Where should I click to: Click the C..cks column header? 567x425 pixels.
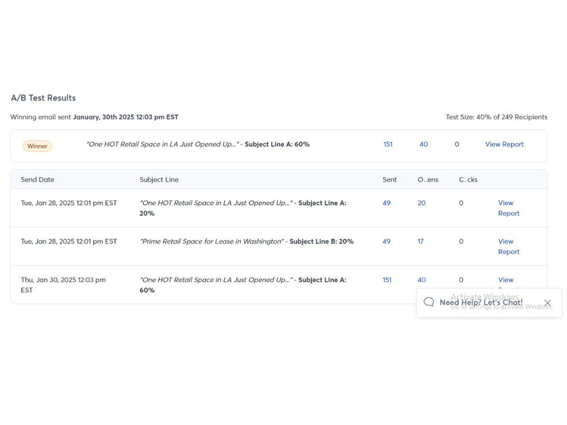click(x=468, y=180)
